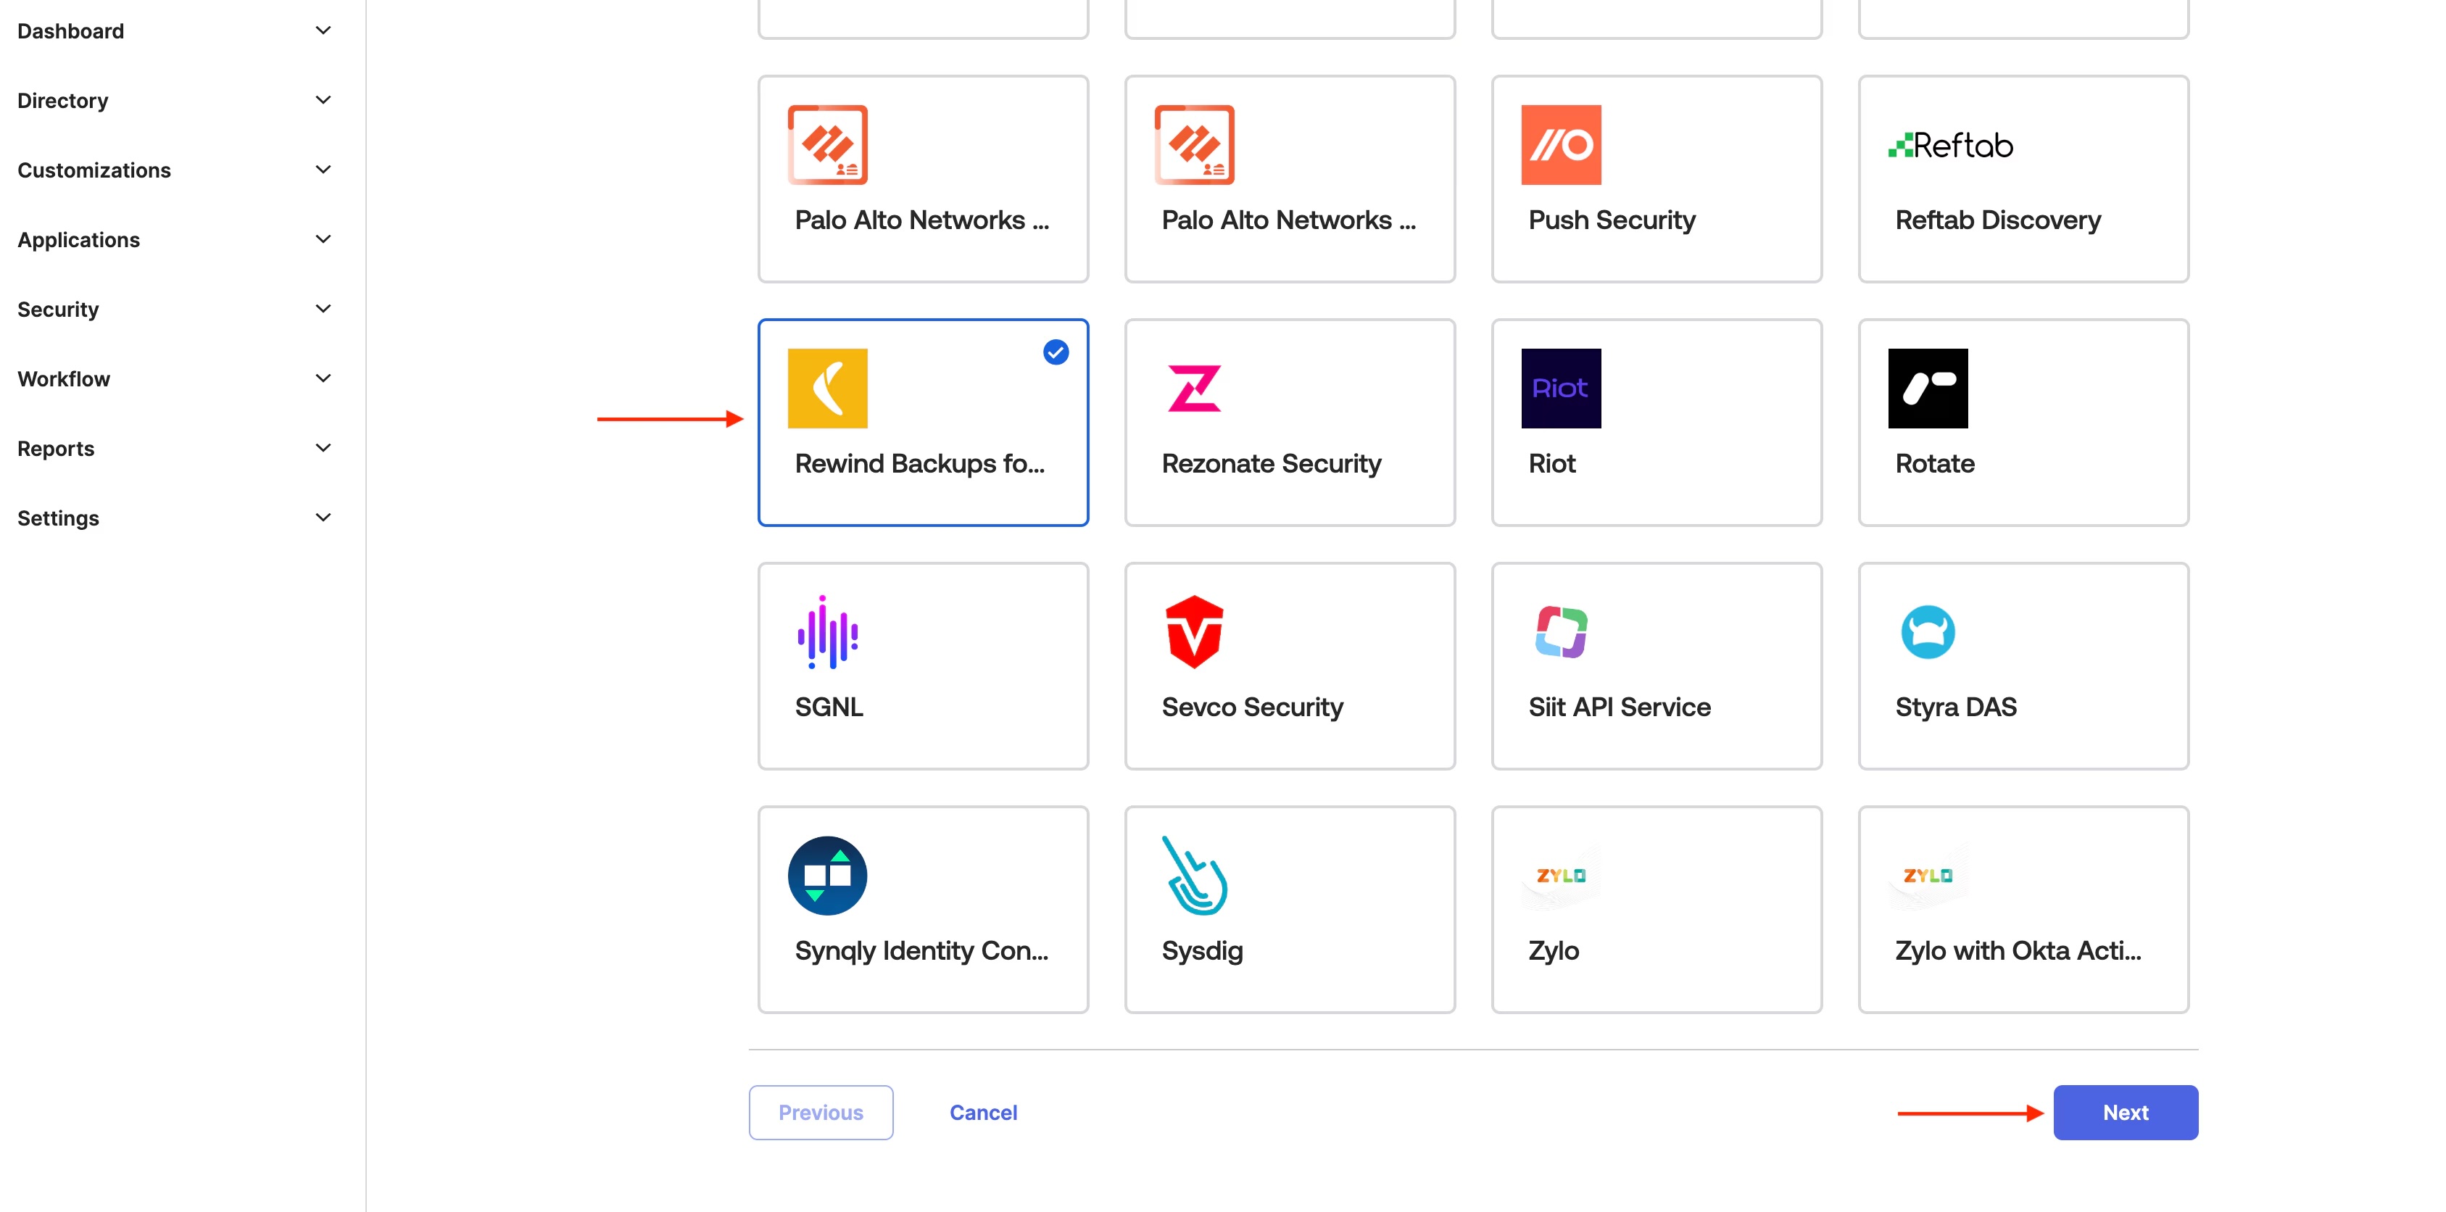Open the Settings menu item
Viewport: 2446px width, 1212px height.
58,518
